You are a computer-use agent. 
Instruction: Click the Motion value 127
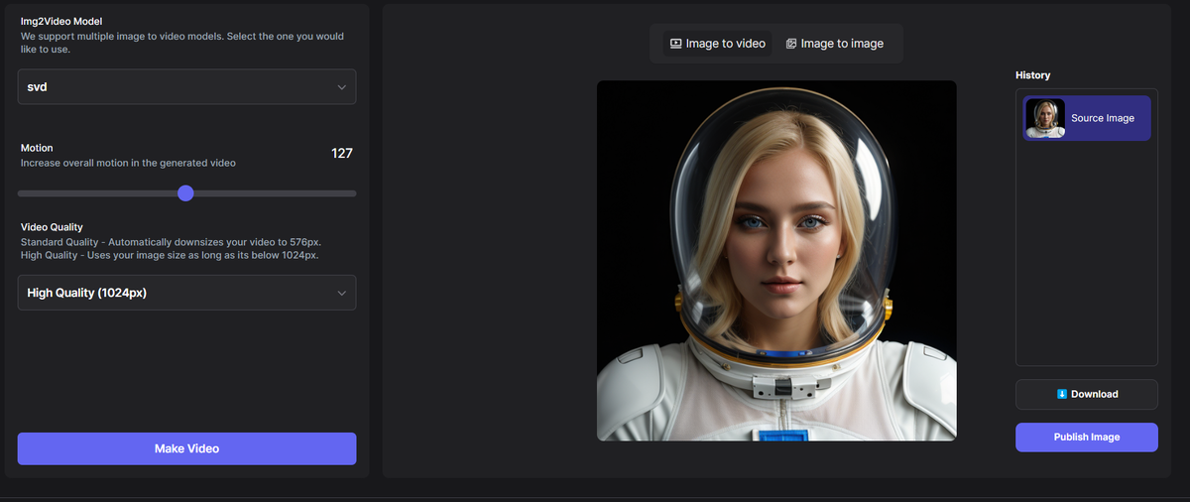click(x=342, y=153)
